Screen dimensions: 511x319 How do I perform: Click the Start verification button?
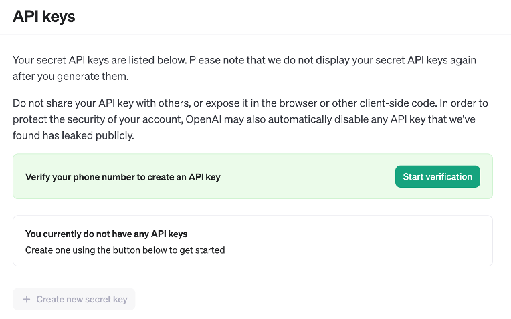(x=437, y=177)
